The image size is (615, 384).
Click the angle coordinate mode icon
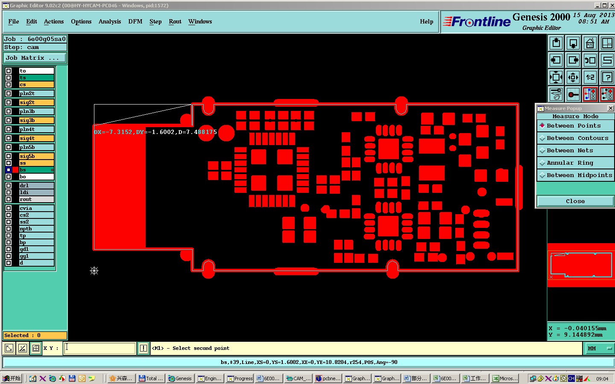[23, 348]
